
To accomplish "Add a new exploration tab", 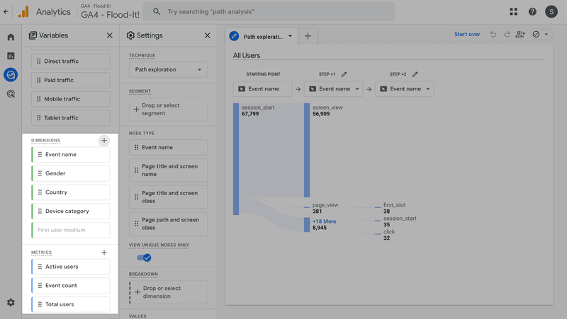I will pyautogui.click(x=308, y=36).
